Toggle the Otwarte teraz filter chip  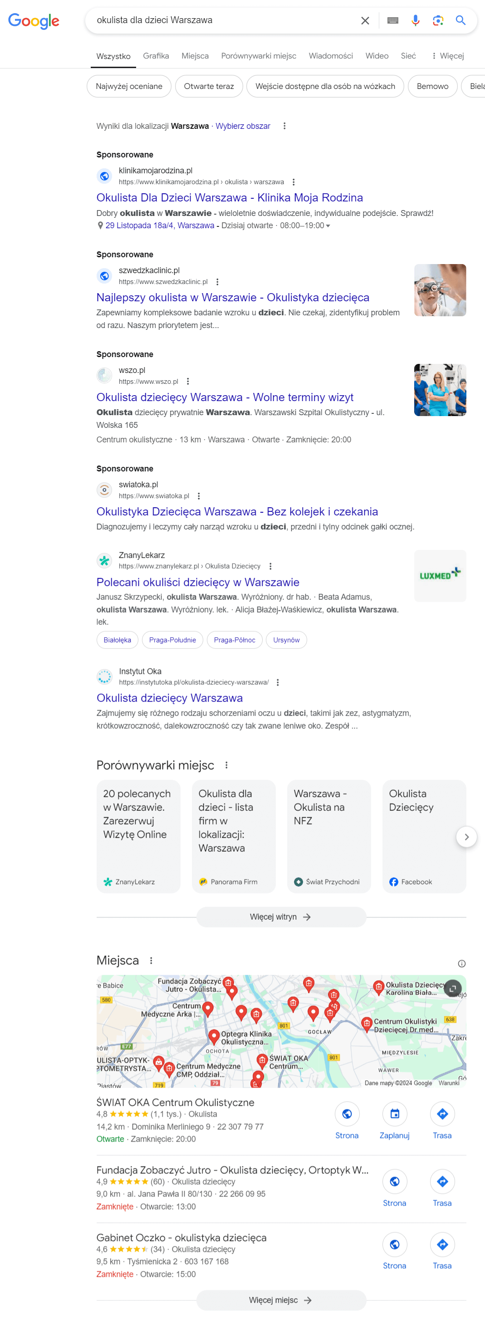coord(208,86)
